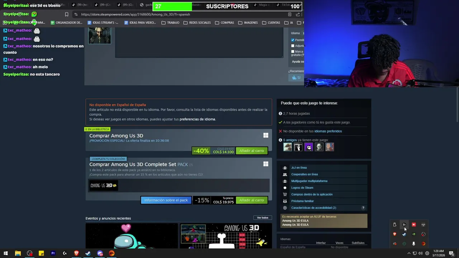
Task: Open the REDES SOCIALES bookmarks folder
Action: pyautogui.click(x=197, y=23)
